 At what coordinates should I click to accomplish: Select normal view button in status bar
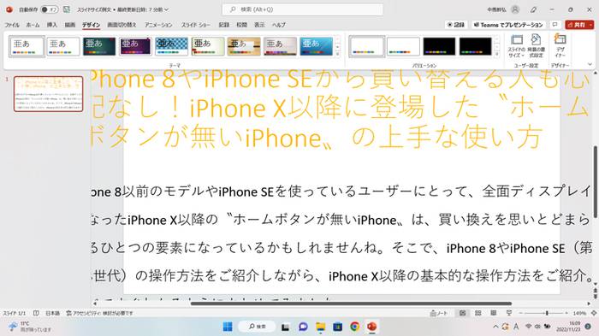click(x=462, y=313)
